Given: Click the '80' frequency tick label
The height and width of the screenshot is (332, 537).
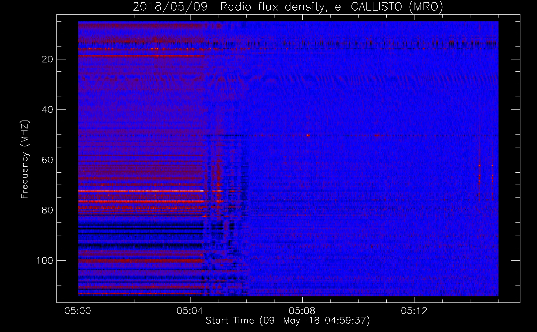Looking at the screenshot, I should [x=48, y=210].
